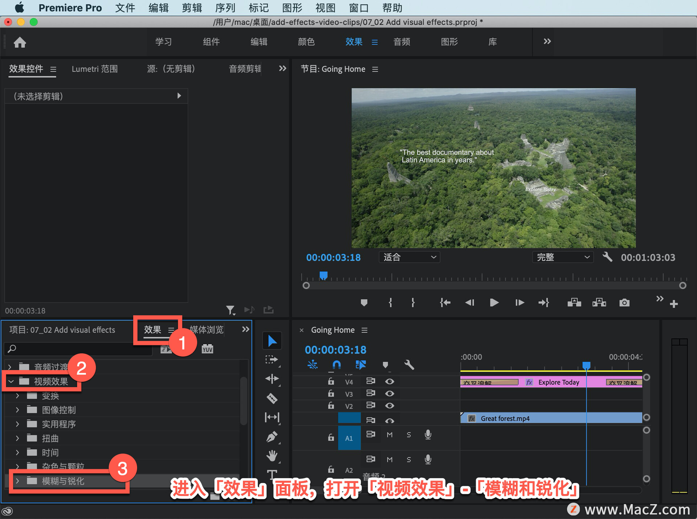This screenshot has width=697, height=519.
Task: Choose the Track Select Forward tool
Action: [x=272, y=360]
